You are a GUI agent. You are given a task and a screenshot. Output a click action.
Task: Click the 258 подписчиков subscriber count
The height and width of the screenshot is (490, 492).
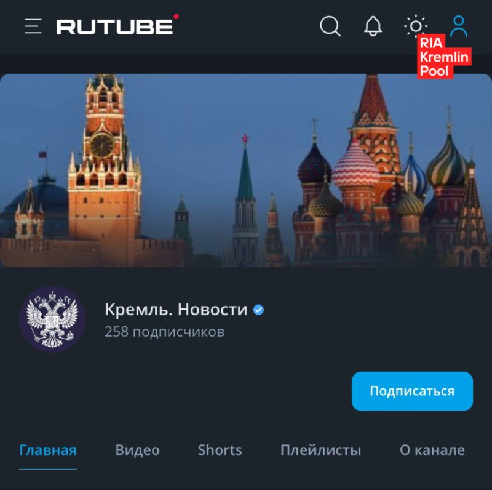tap(164, 332)
